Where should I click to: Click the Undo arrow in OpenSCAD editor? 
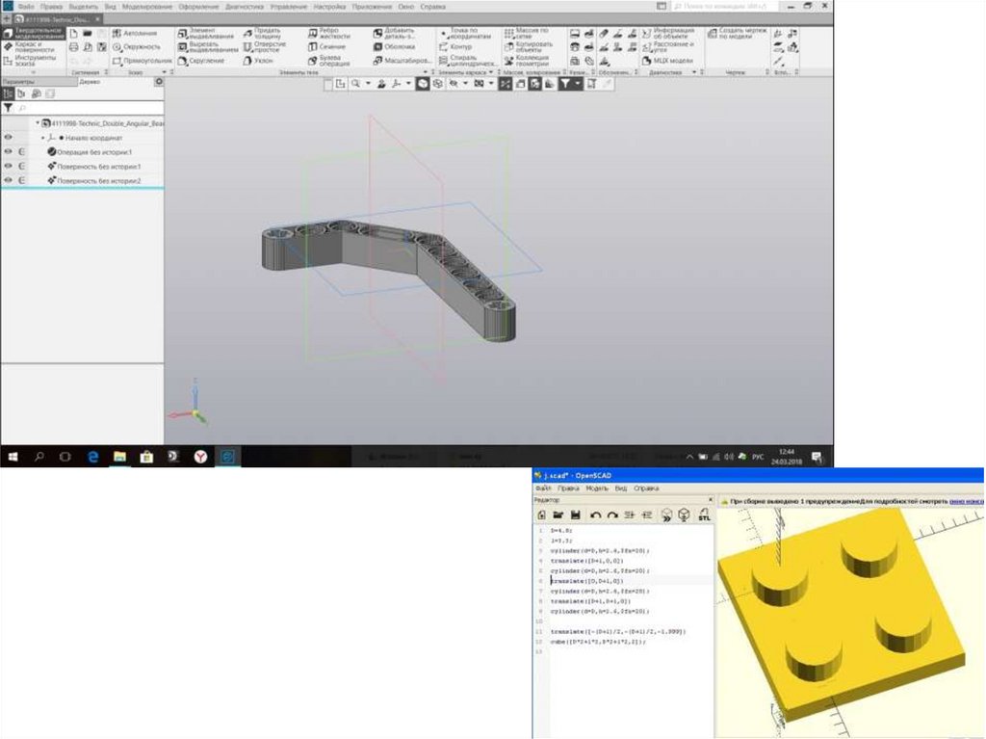point(595,515)
